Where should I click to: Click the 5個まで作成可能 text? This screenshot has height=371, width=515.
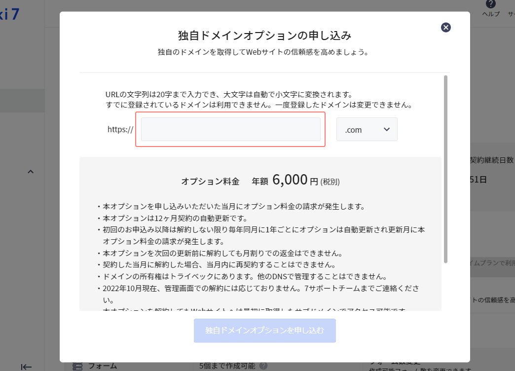coord(227,366)
